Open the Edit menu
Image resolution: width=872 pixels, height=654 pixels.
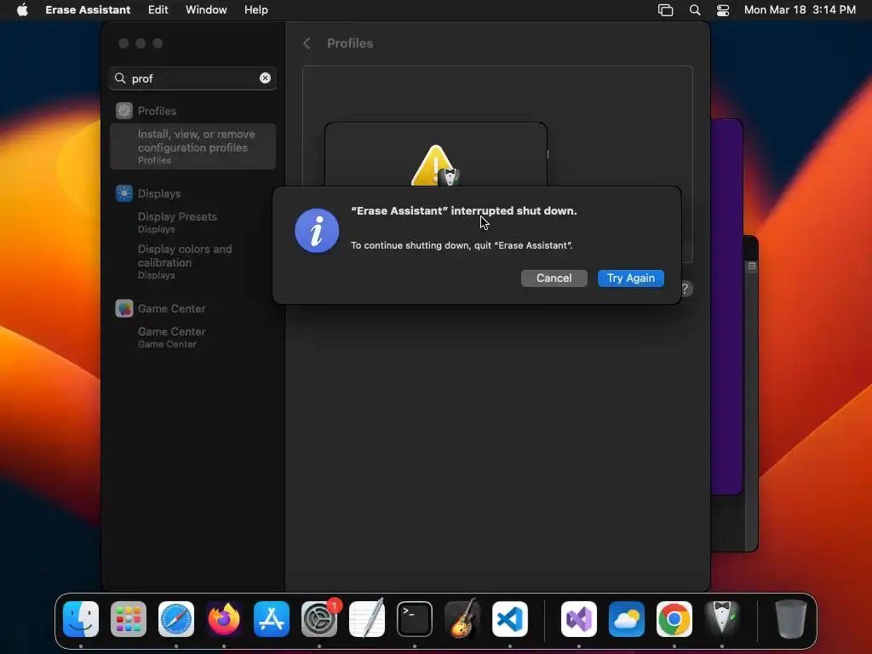158,10
